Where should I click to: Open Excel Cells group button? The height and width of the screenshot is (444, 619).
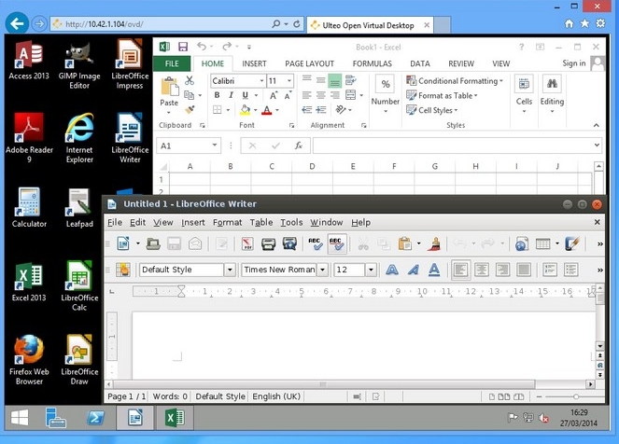point(524,94)
